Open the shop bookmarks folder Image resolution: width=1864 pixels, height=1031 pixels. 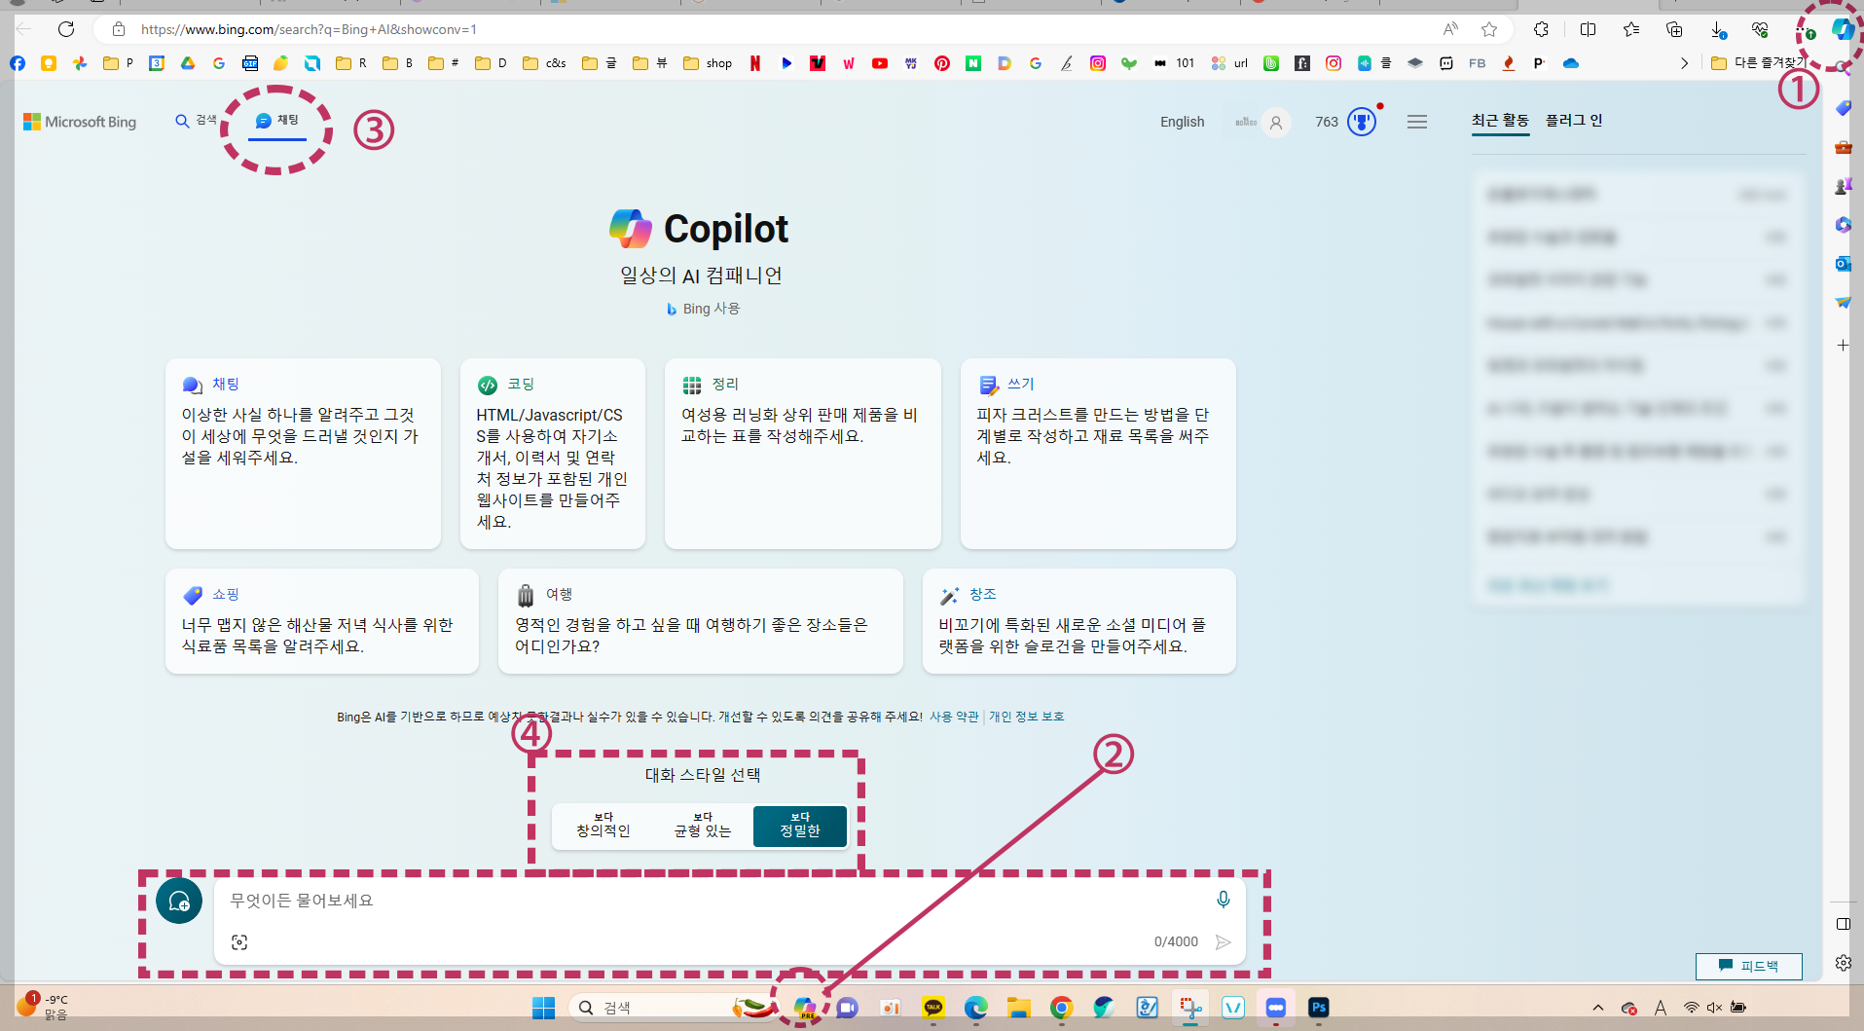(708, 63)
